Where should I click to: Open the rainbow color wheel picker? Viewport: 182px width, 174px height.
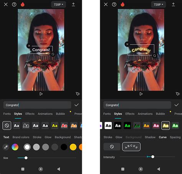[15, 147]
